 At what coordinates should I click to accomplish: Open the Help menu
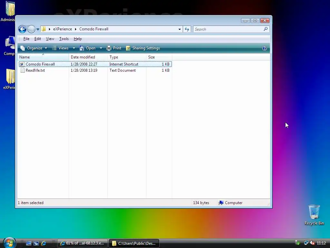[x=78, y=39]
